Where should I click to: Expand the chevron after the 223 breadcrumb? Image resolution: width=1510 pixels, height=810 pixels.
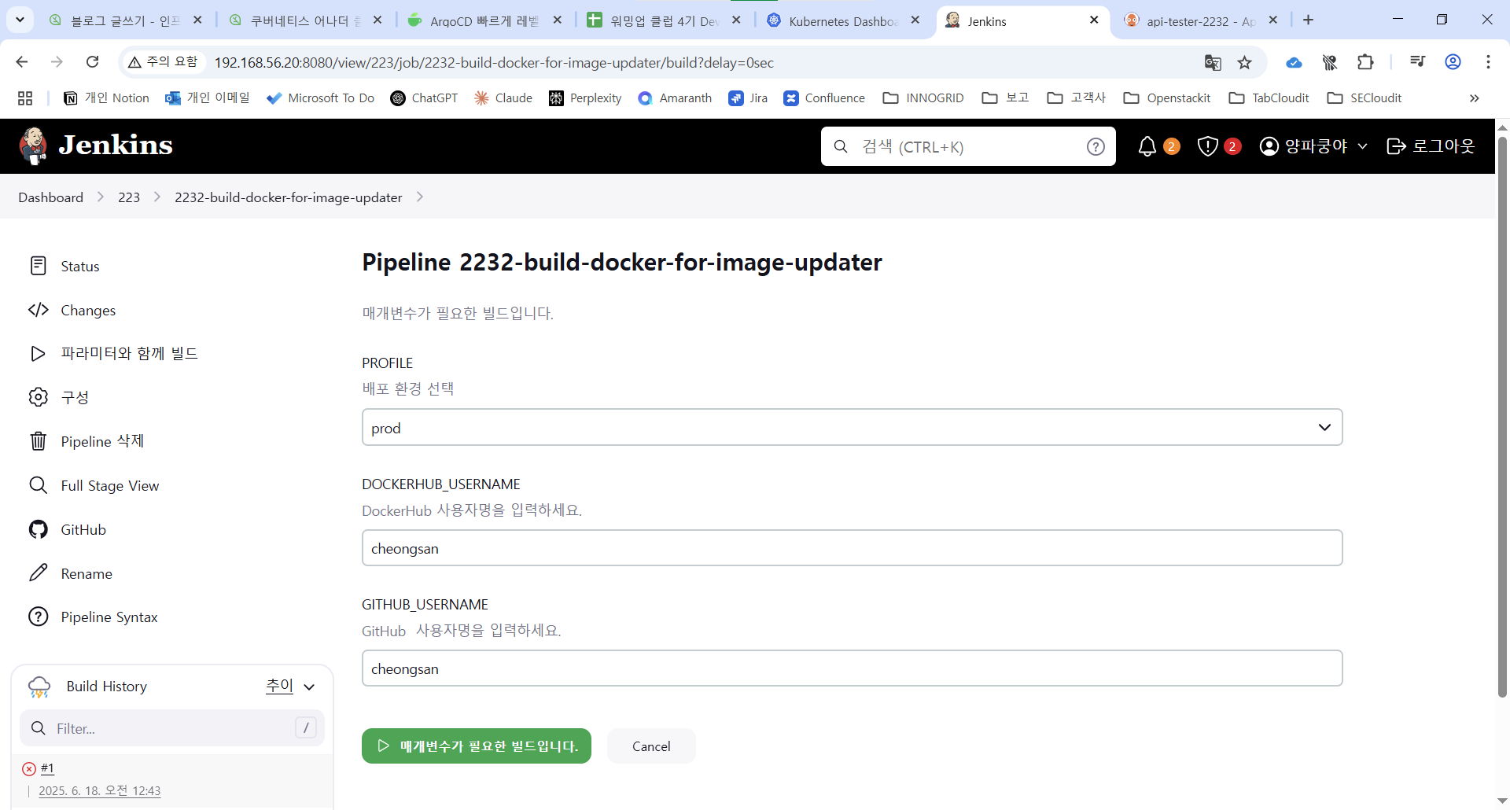[x=157, y=197]
